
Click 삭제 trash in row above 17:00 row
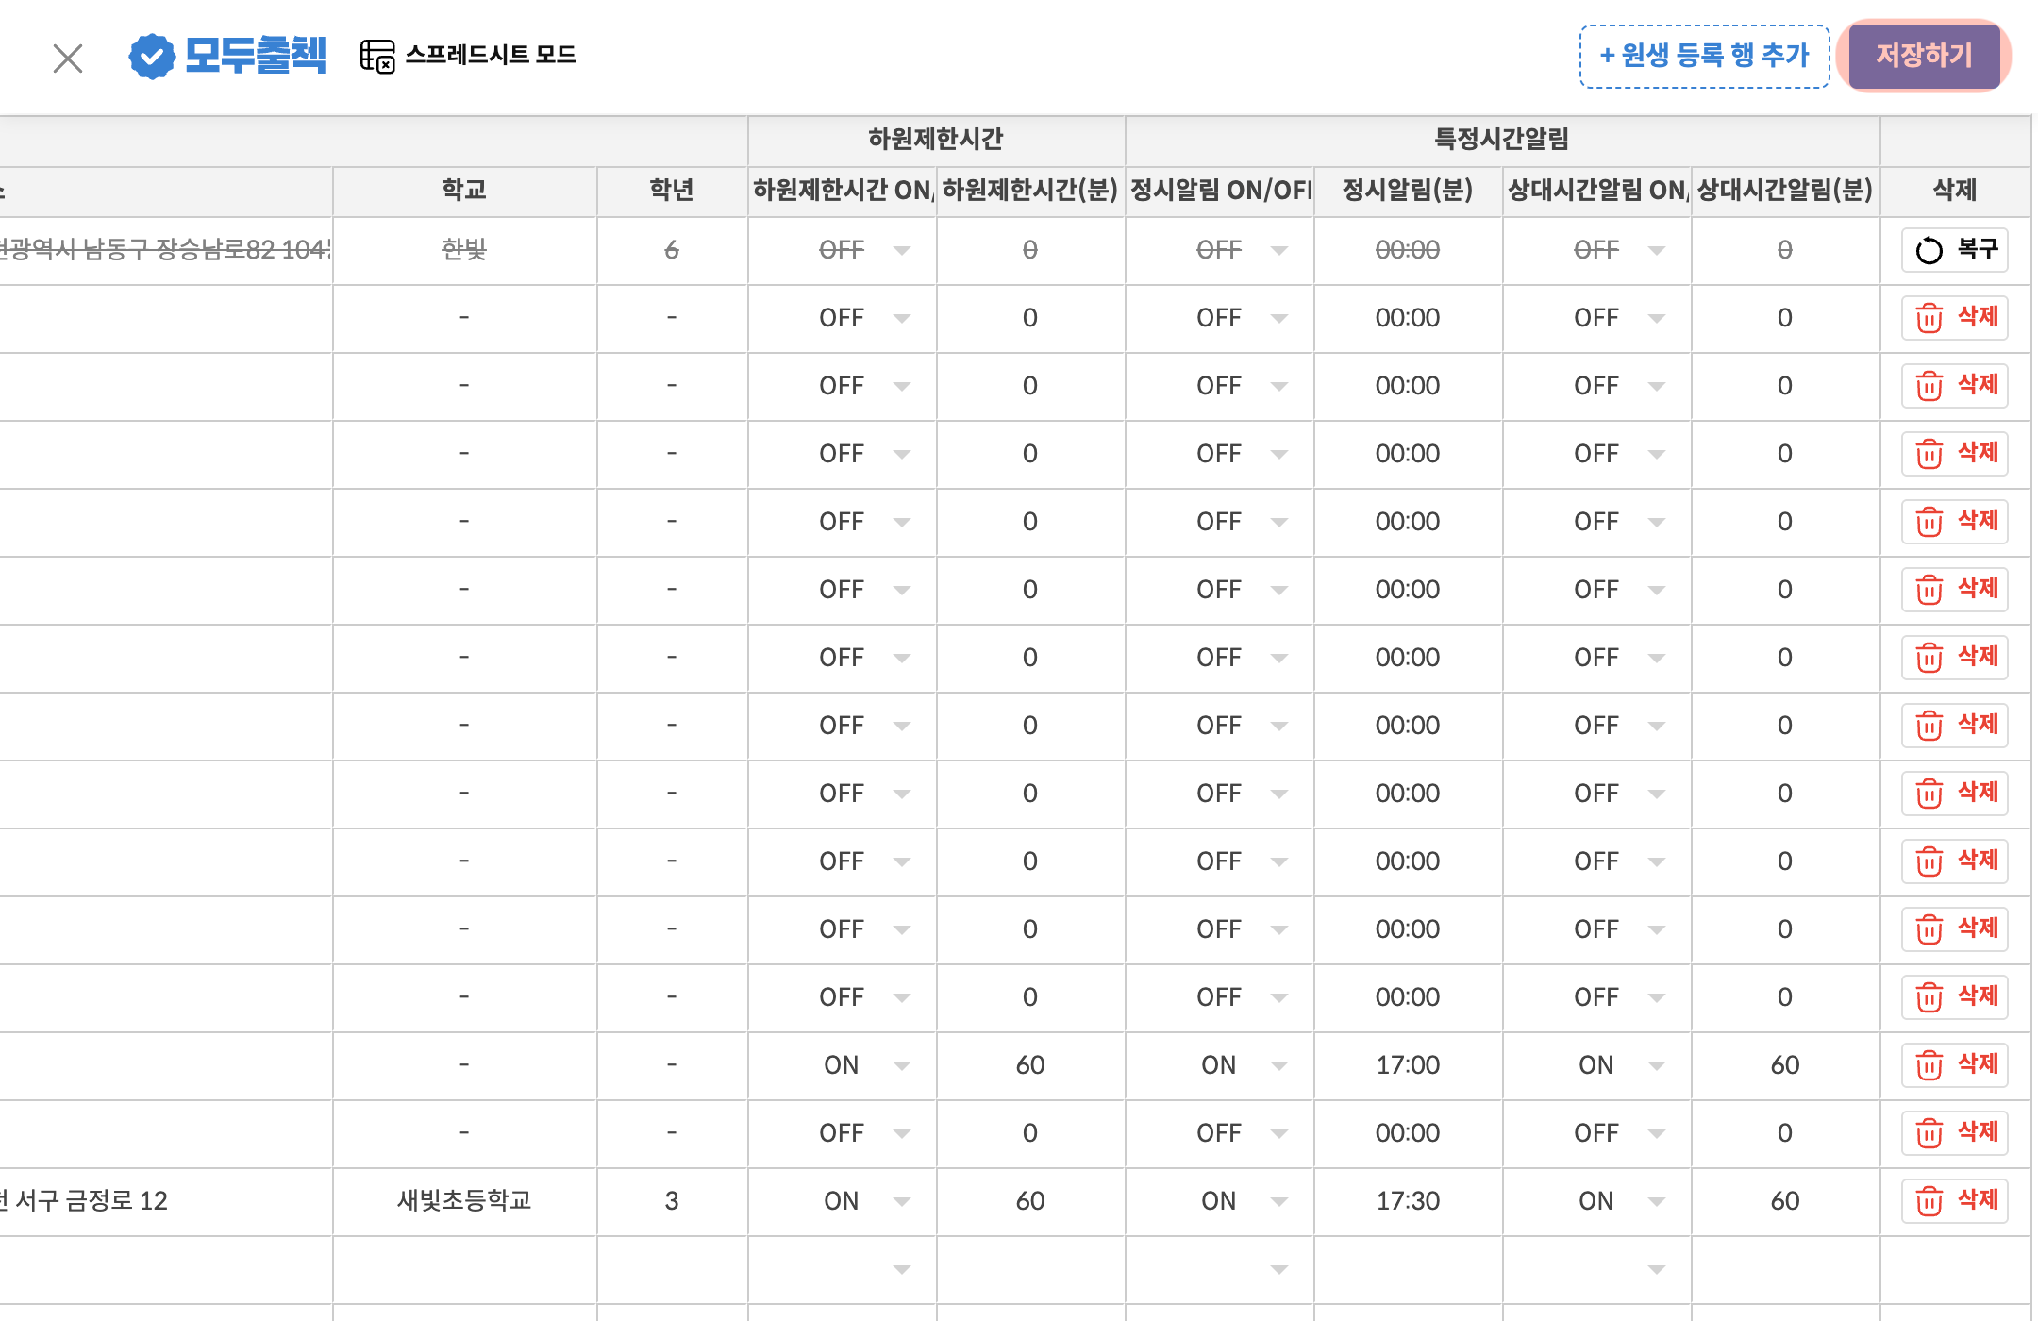(1954, 997)
